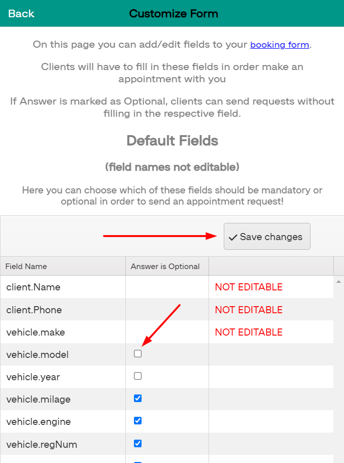Open the booking form link
The width and height of the screenshot is (344, 463).
tap(280, 45)
